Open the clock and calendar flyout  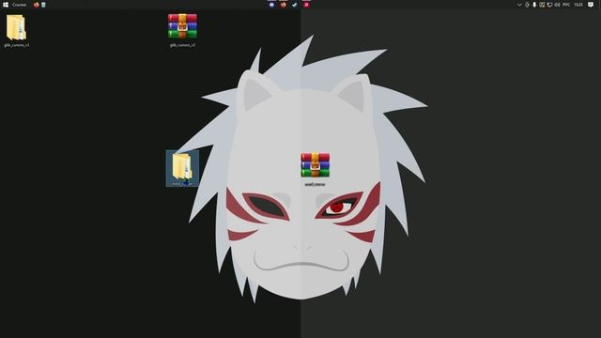click(x=578, y=5)
